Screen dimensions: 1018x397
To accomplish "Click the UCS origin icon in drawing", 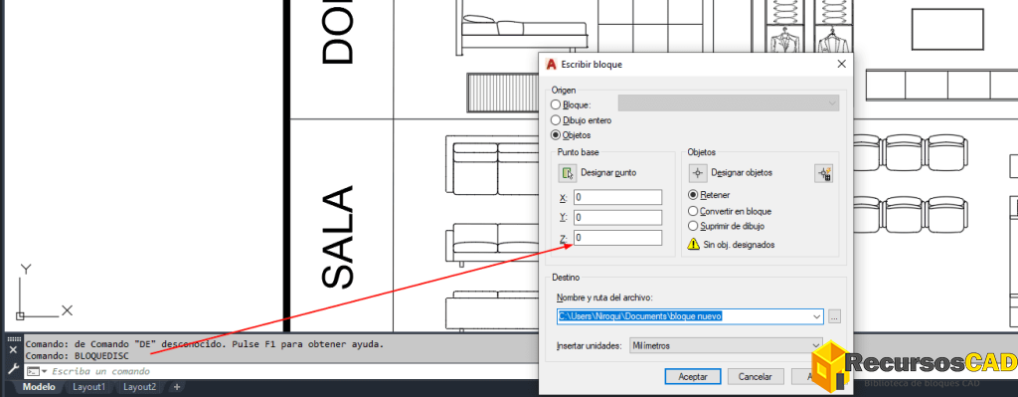I will click(x=20, y=315).
